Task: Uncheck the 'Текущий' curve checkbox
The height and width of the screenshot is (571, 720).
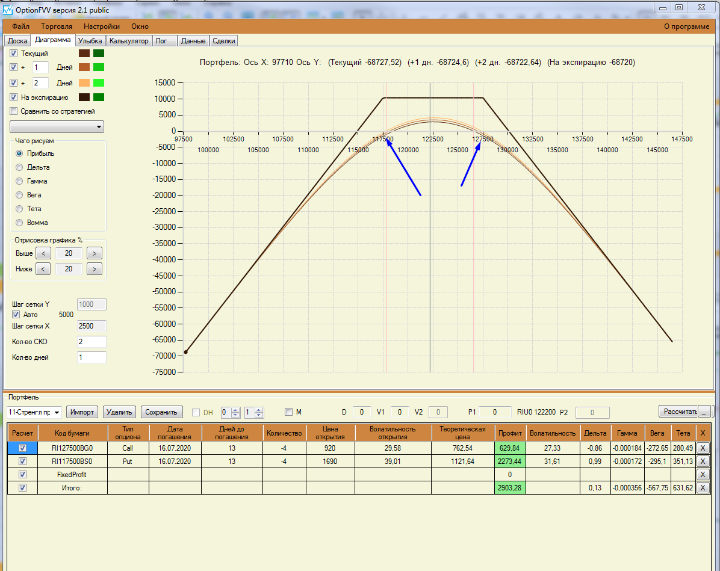Action: [x=14, y=54]
